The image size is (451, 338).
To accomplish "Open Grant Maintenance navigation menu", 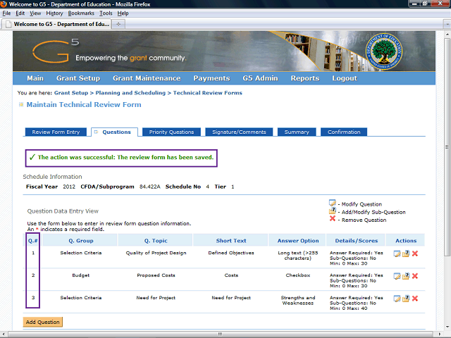I will click(x=147, y=78).
